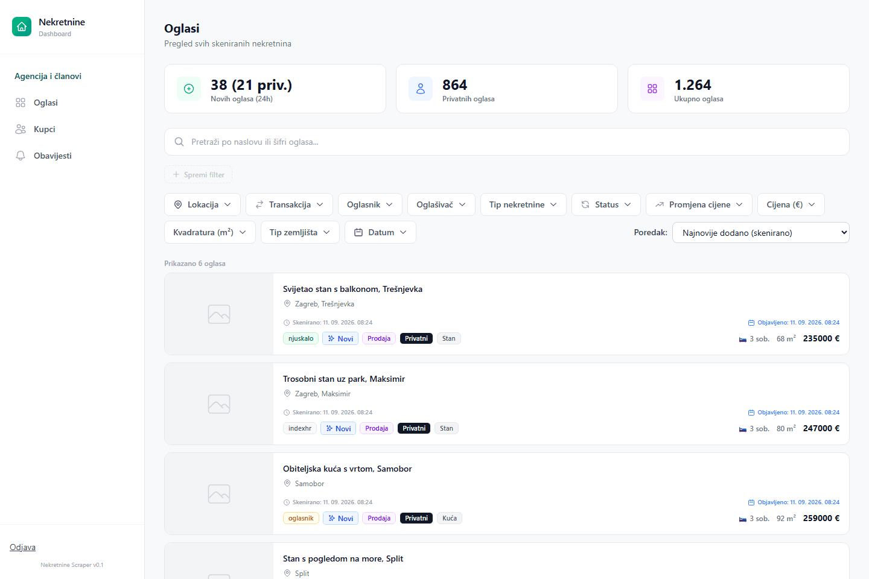The image size is (869, 579).
Task: Click the Privatni badge on Samobor listing
Action: coord(416,518)
